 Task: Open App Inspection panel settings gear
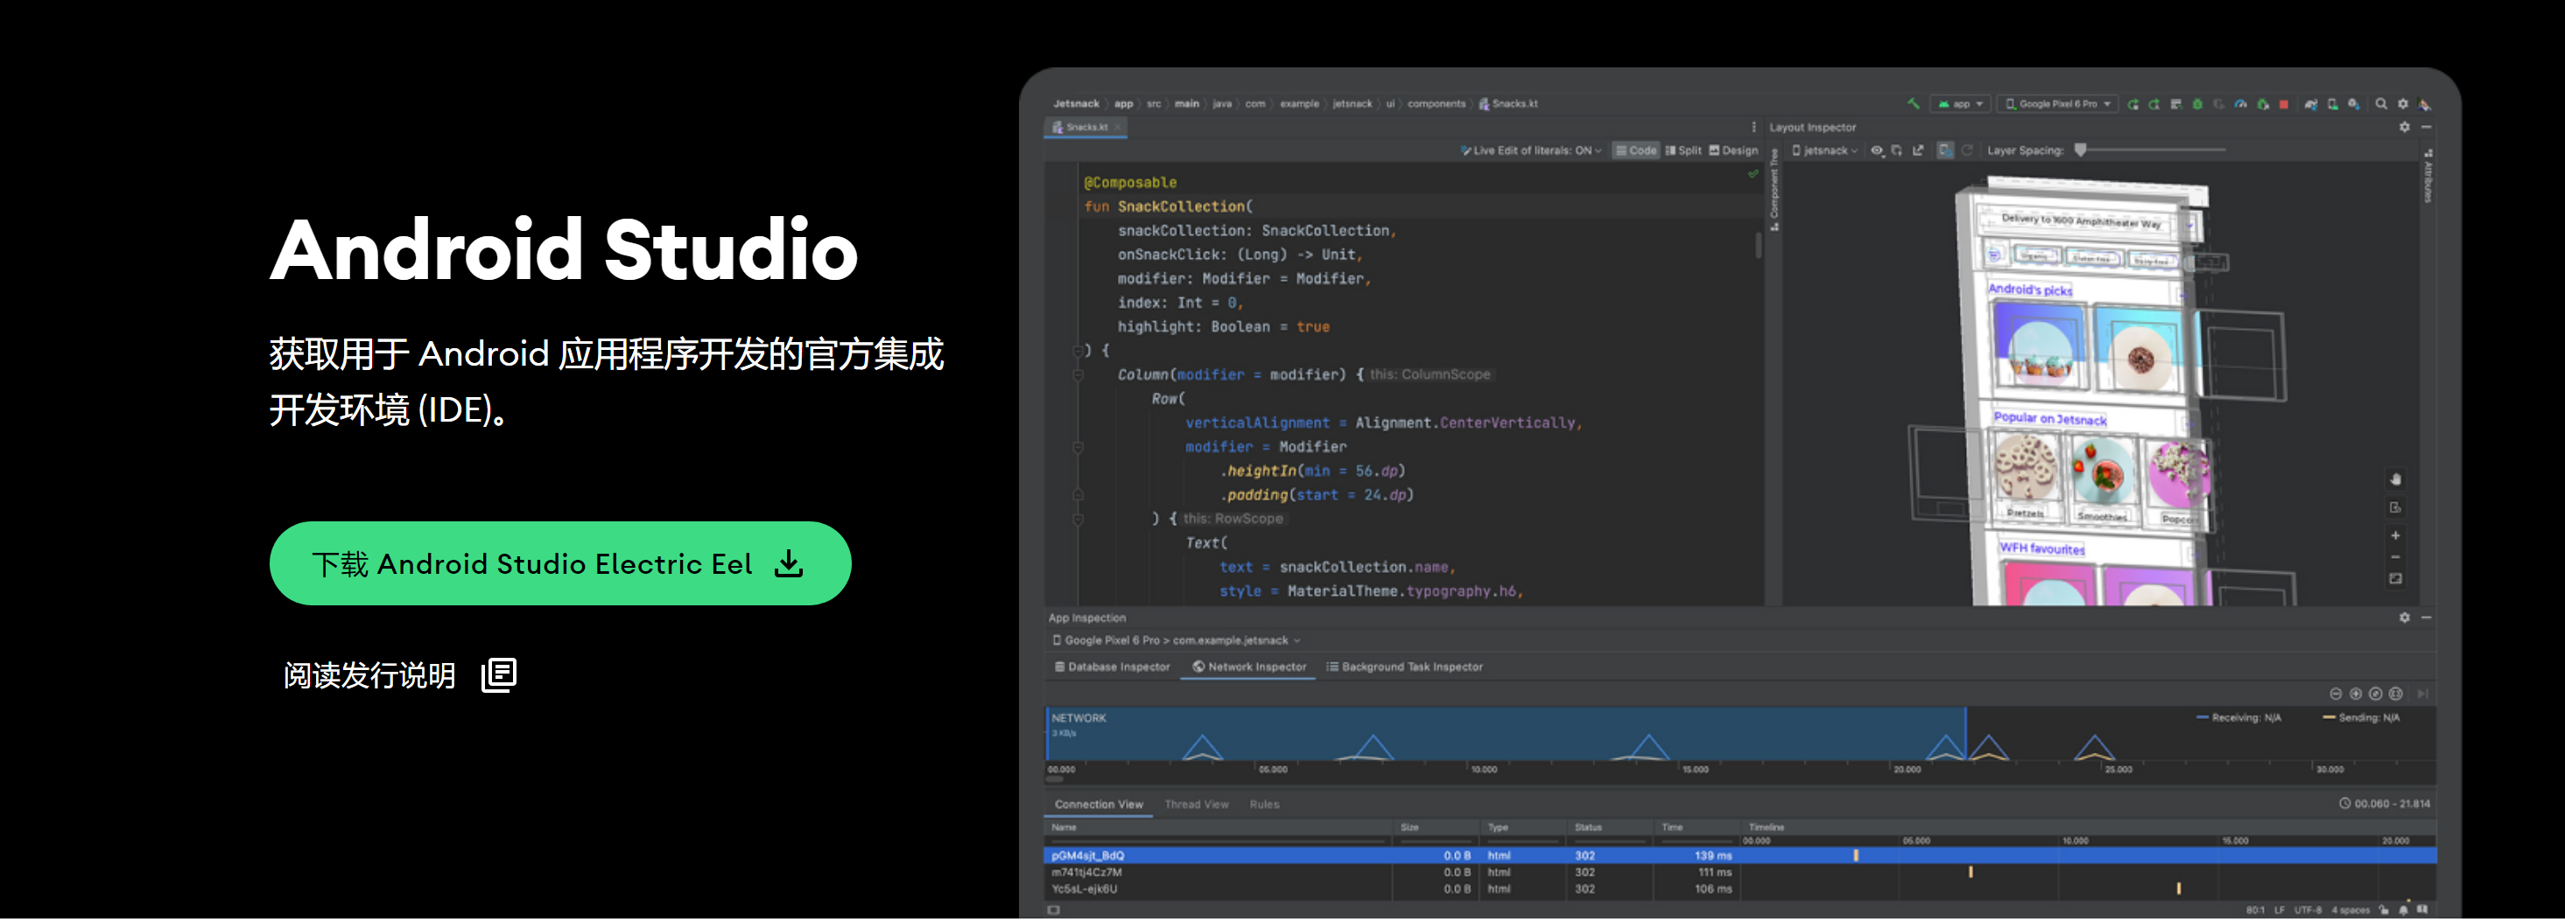coord(2405,618)
